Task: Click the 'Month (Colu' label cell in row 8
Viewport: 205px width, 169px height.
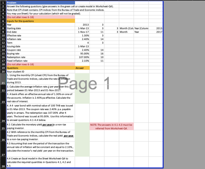Action: [x=126, y=28]
